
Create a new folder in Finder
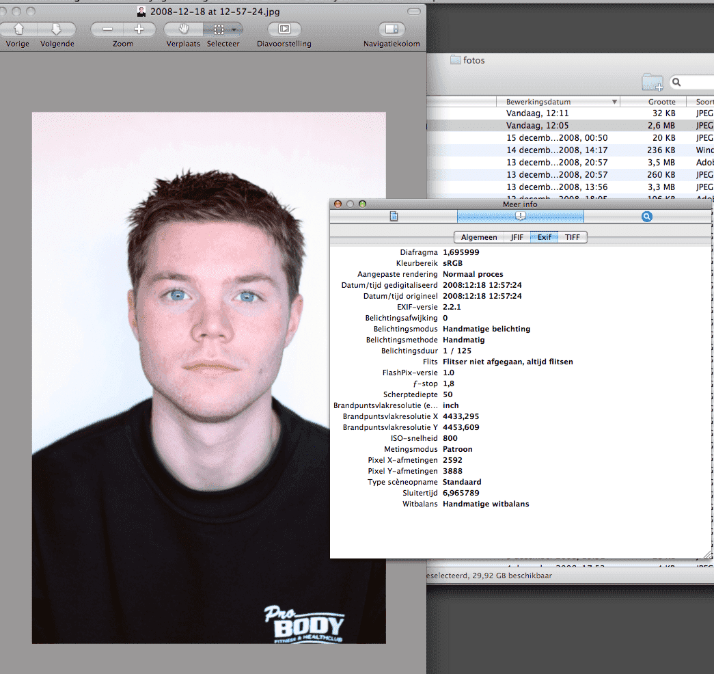point(653,83)
